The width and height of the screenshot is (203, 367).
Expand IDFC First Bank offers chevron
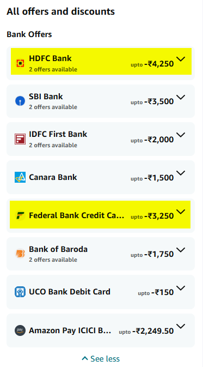tap(181, 135)
